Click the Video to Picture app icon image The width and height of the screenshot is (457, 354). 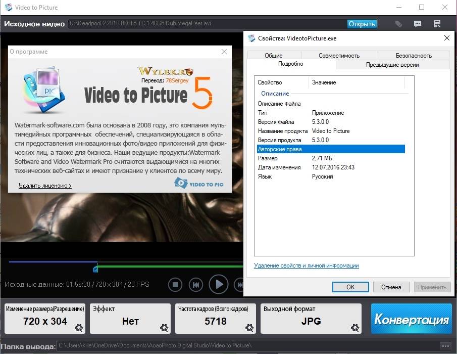pos(44,91)
